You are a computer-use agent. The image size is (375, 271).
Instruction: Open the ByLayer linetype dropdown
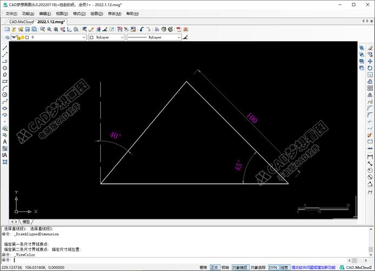[x=178, y=38]
